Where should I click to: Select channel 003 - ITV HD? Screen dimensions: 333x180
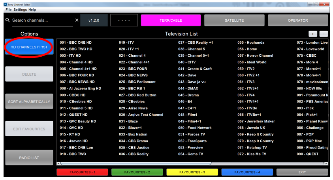click(x=70, y=56)
